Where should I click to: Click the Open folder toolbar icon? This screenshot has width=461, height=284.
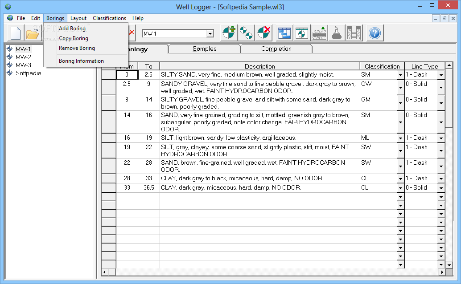[33, 33]
